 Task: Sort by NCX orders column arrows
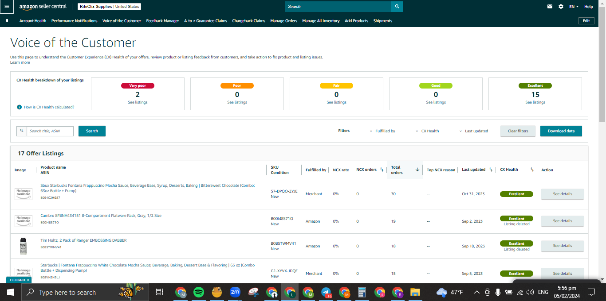(382, 170)
